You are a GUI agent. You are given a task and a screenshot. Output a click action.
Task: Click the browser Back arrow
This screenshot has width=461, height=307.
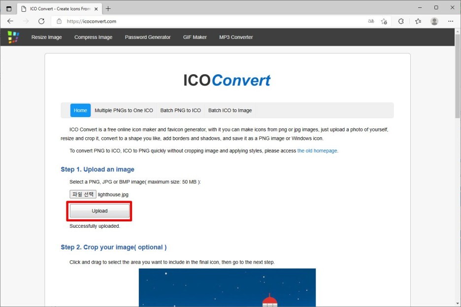click(x=10, y=21)
